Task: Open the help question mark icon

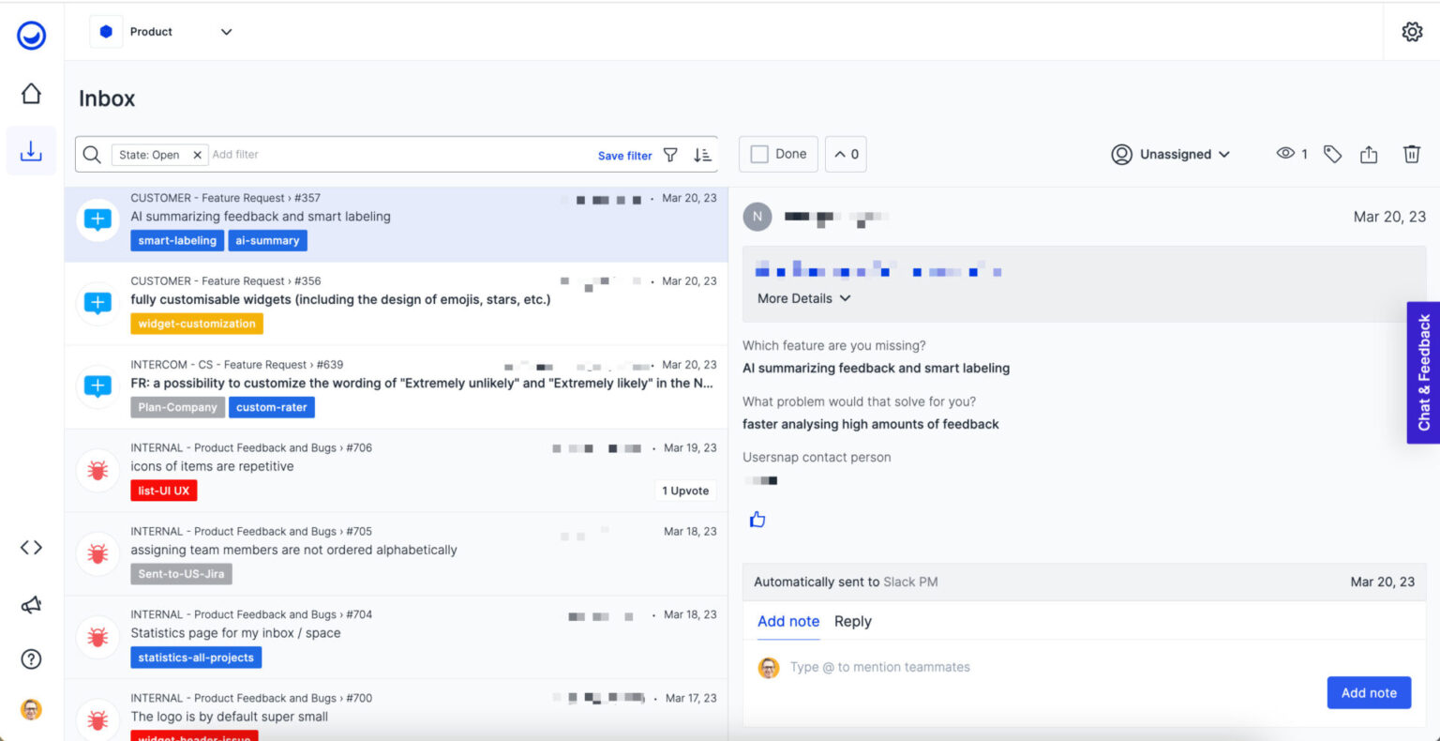Action: [x=31, y=659]
